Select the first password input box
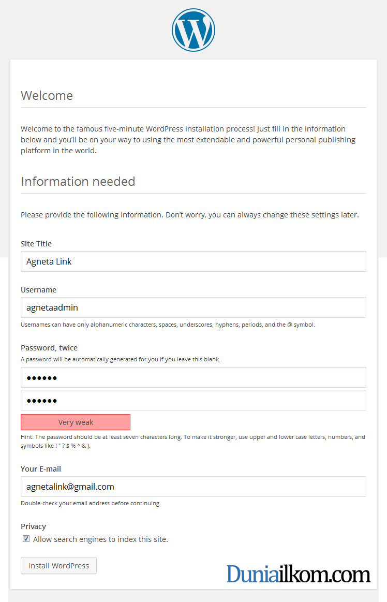Image resolution: width=387 pixels, height=602 pixels. click(x=193, y=378)
